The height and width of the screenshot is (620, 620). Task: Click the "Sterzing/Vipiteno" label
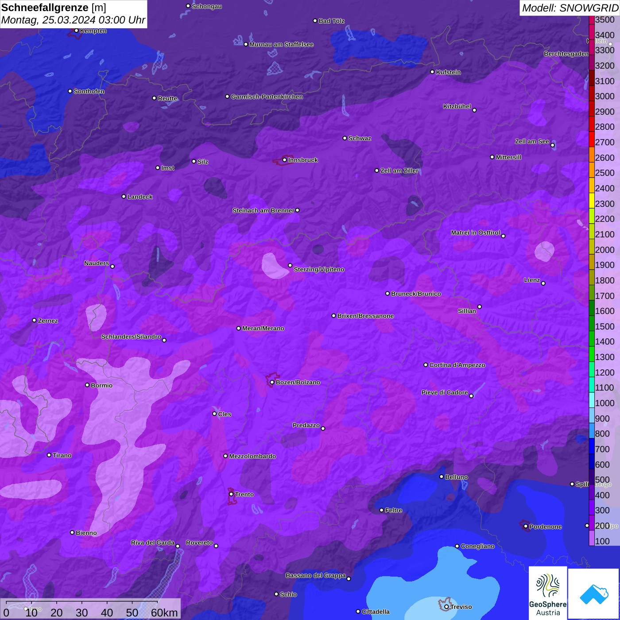tap(319, 269)
